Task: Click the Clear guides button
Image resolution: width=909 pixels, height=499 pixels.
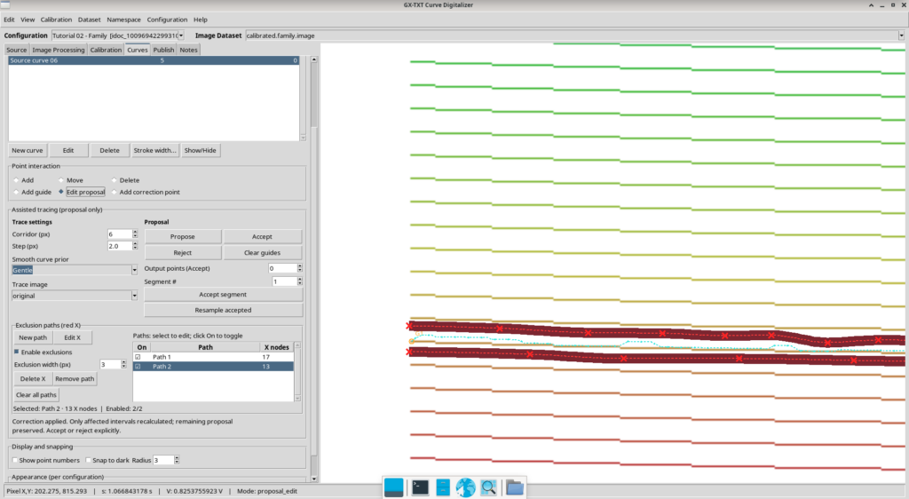Action: [x=262, y=253]
